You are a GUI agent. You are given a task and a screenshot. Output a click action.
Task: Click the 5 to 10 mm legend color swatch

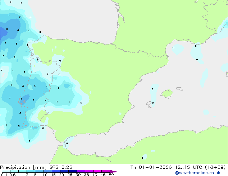click(39, 171)
